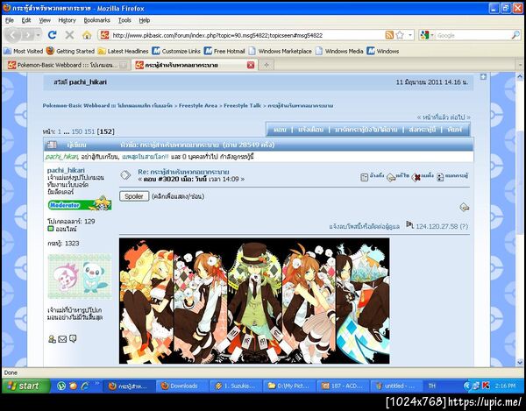Open the Latest Headlines feed bookmark

pyautogui.click(x=123, y=52)
